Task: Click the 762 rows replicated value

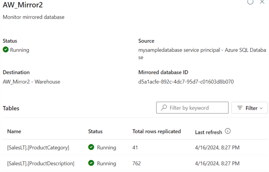Action: pyautogui.click(x=137, y=163)
